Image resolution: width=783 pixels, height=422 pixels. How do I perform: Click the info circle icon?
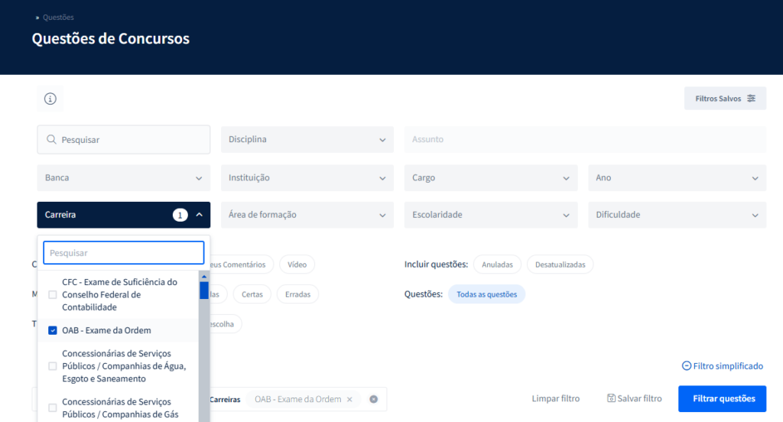click(50, 99)
